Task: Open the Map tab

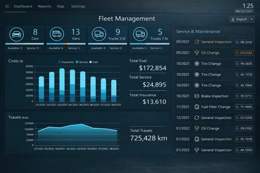Action: (x=60, y=6)
